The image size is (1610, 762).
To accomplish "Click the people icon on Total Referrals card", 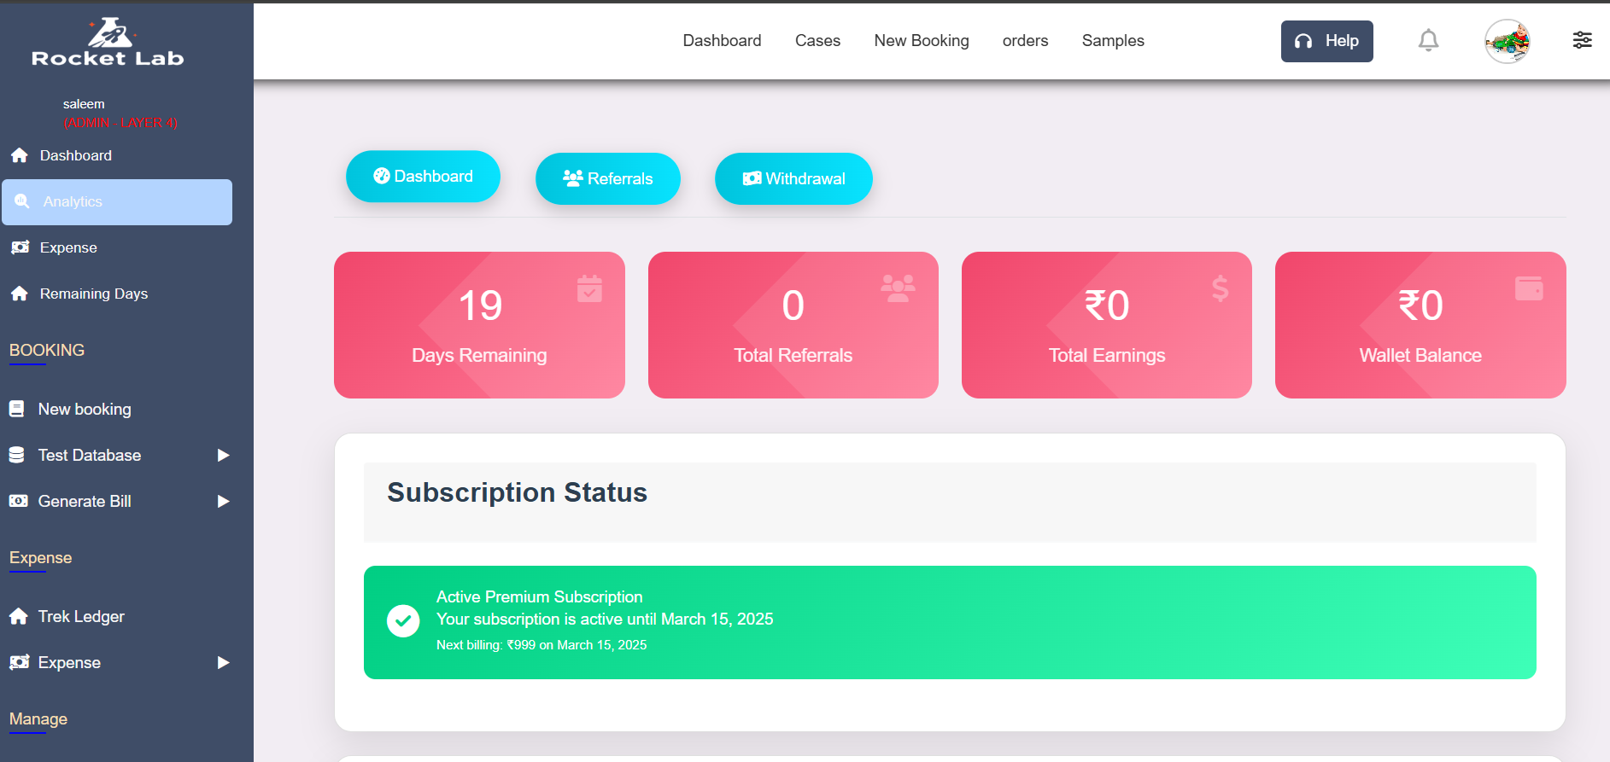I will click(x=898, y=288).
